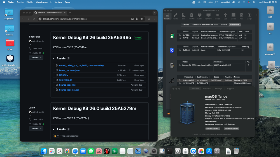Toggle the FW Cargado checkbox for BCM_20702B0
This screenshot has height=157, width=280.
pyautogui.click(x=242, y=50)
